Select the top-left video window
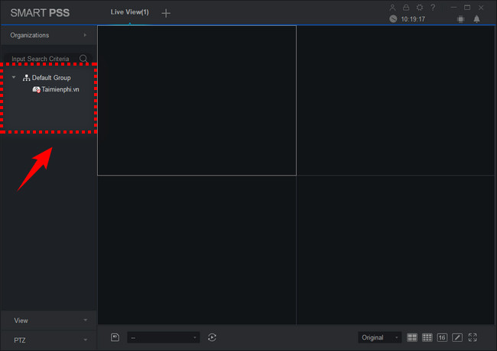Viewport: 497px width, 351px height. (x=197, y=101)
